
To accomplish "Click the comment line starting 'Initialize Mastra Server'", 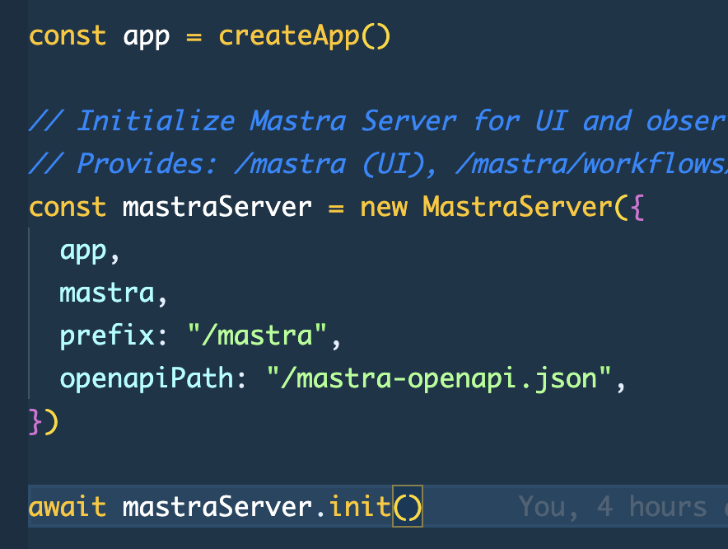I will 378,121.
